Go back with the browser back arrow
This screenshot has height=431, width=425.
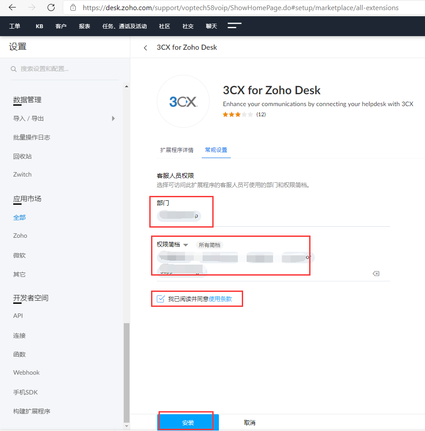tap(12, 7)
